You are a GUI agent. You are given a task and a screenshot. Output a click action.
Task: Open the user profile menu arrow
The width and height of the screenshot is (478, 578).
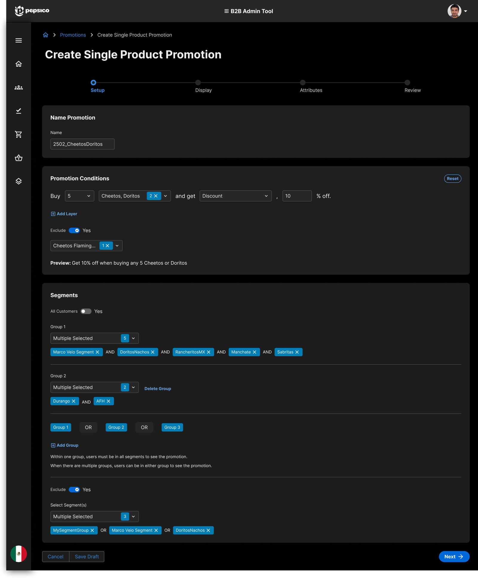tap(465, 11)
